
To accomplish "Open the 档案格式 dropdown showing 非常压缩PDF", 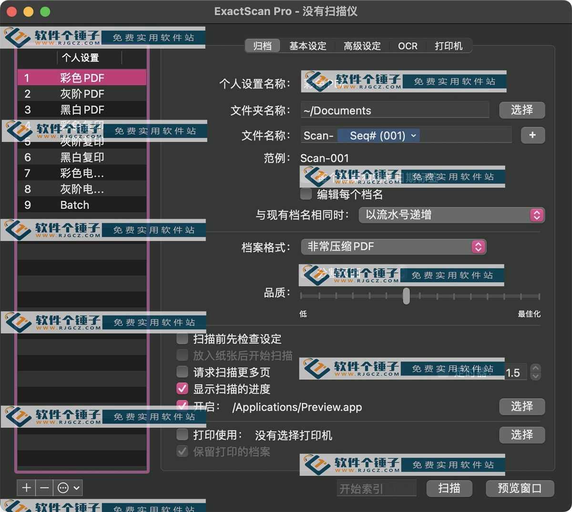I will click(394, 246).
